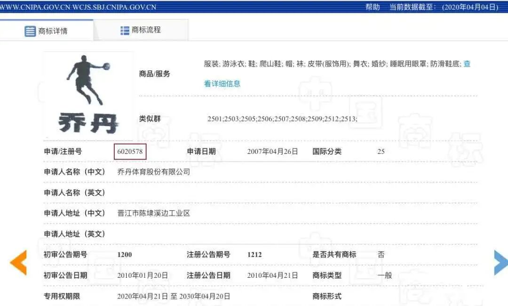Click the 查看详细信息 link
The height and width of the screenshot is (306, 508).
(222, 84)
